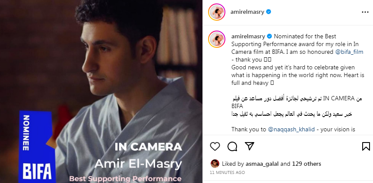The height and width of the screenshot is (183, 373).
Task: Like the post with the heart icon
Action: pyautogui.click(x=215, y=146)
